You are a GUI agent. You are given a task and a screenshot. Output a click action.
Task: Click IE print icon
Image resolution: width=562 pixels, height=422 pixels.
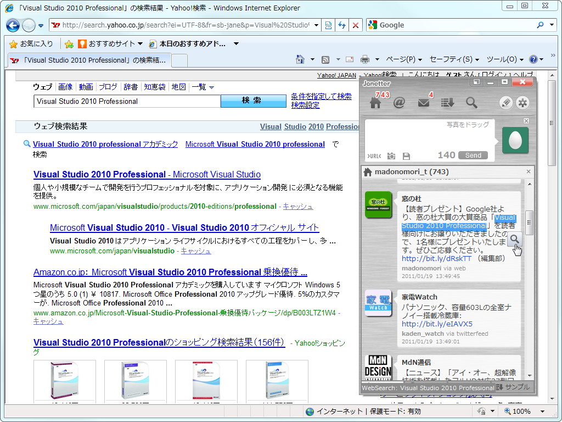click(365, 59)
